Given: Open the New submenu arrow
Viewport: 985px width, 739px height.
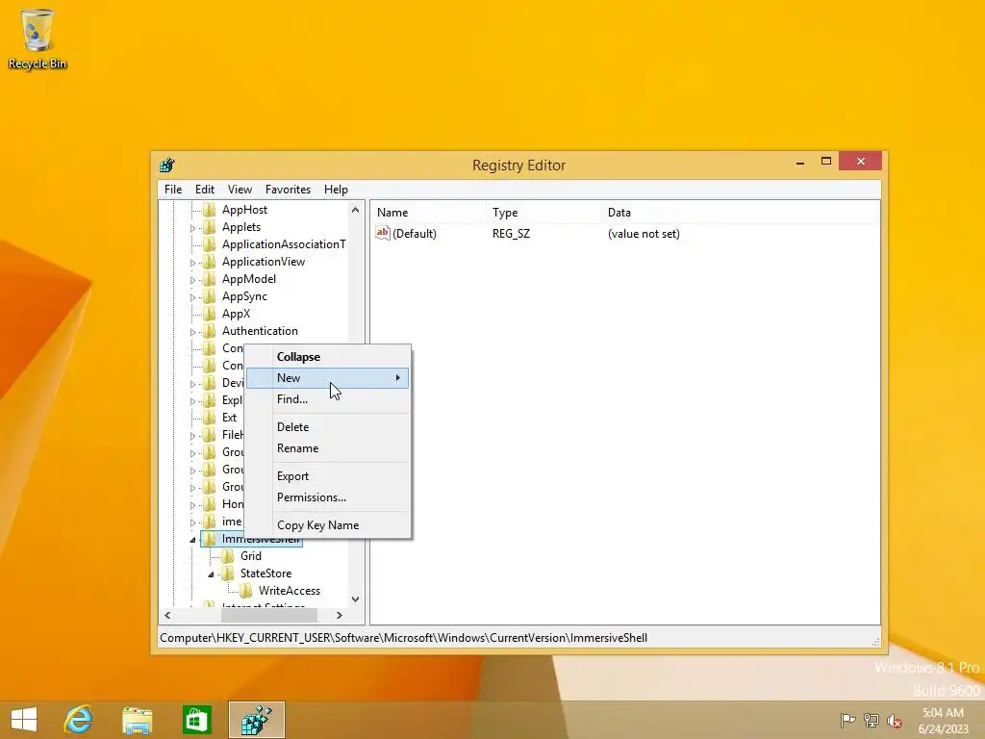Looking at the screenshot, I should tap(397, 377).
